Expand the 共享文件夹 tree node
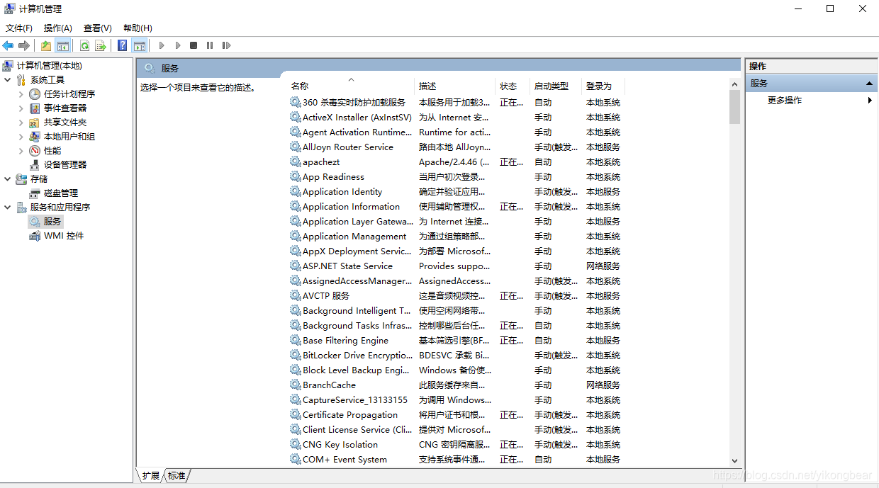The image size is (879, 488). 21,123
